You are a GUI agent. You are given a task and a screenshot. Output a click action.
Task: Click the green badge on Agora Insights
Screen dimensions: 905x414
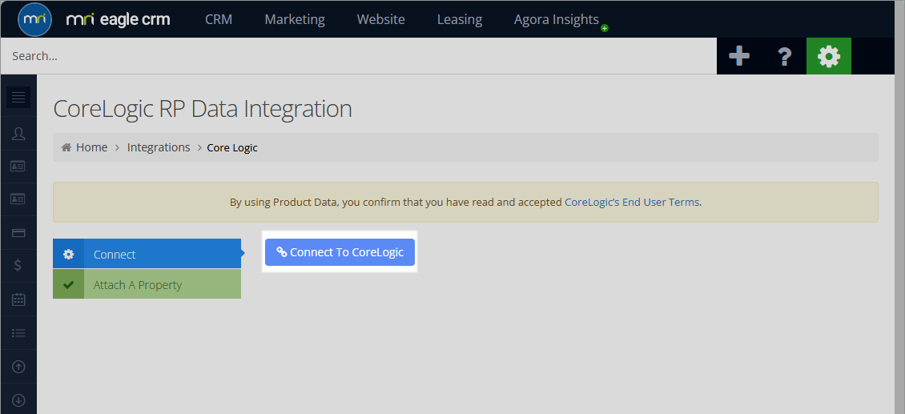click(x=605, y=28)
